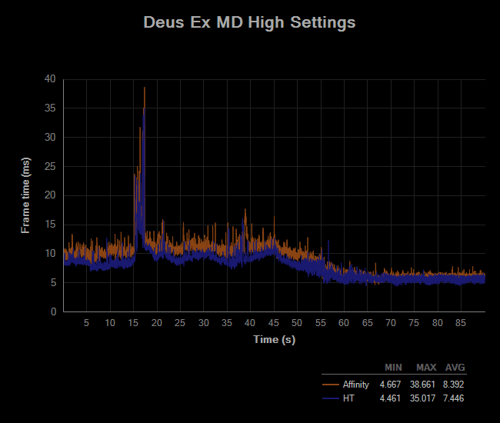Click the x-axis tick label 50
The width and height of the screenshot is (500, 423).
[x=297, y=323]
